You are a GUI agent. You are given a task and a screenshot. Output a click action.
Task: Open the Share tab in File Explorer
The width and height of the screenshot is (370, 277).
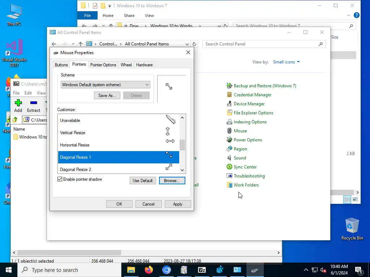point(129,16)
